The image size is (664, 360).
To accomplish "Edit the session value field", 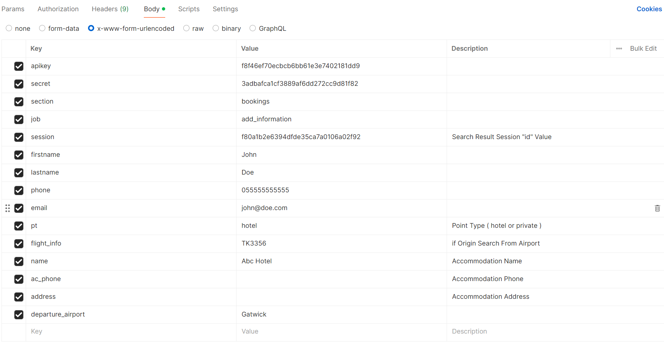I will point(341,137).
